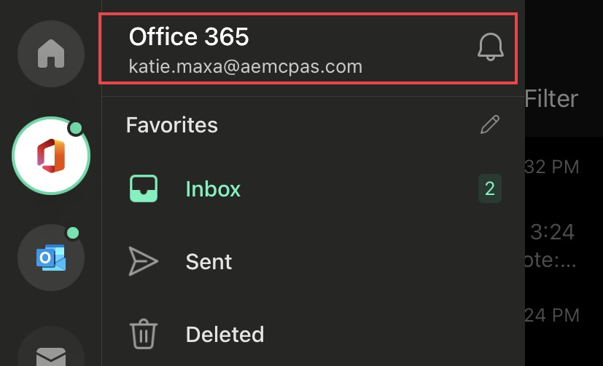
Task: Switch to the Outlook account icon
Action: [x=51, y=258]
